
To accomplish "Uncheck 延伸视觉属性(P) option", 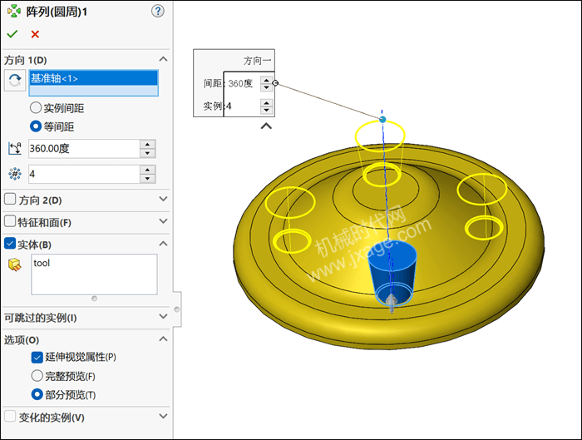I will tap(37, 358).
